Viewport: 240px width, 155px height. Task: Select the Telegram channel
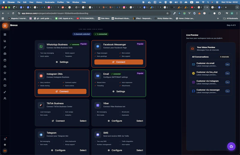coord(83,150)
